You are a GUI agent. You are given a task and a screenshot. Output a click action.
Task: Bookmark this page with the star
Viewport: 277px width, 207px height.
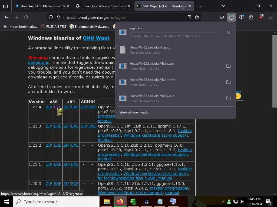197,17
